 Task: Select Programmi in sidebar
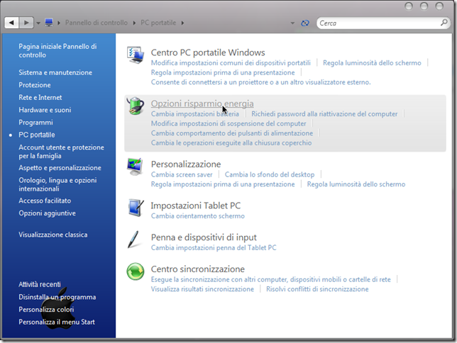click(x=36, y=123)
